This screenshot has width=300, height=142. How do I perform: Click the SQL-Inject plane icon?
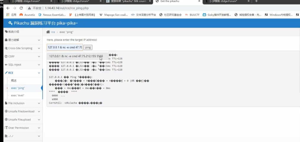6,65
